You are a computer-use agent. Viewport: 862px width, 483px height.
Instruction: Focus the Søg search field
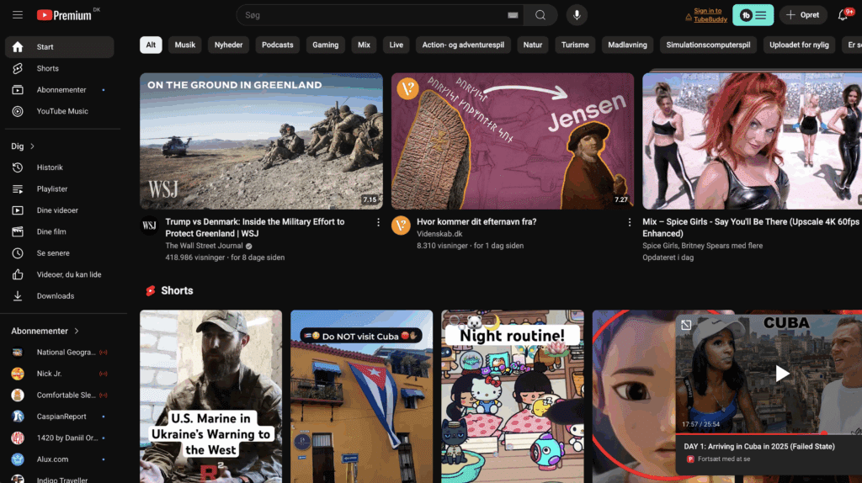380,15
